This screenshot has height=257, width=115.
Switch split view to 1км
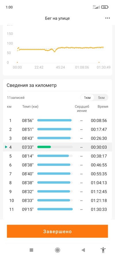coord(87,98)
